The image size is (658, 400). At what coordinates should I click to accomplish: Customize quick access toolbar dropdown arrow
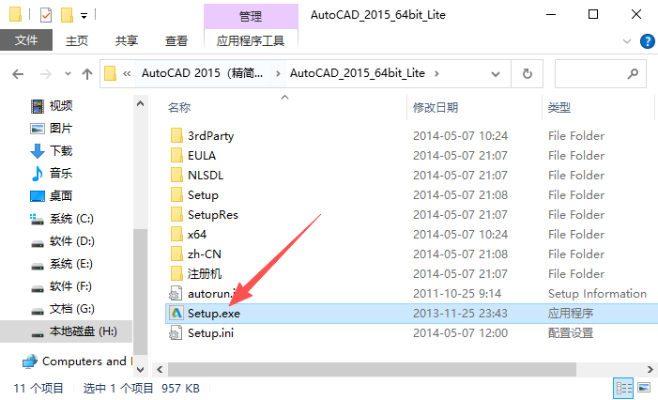click(84, 16)
